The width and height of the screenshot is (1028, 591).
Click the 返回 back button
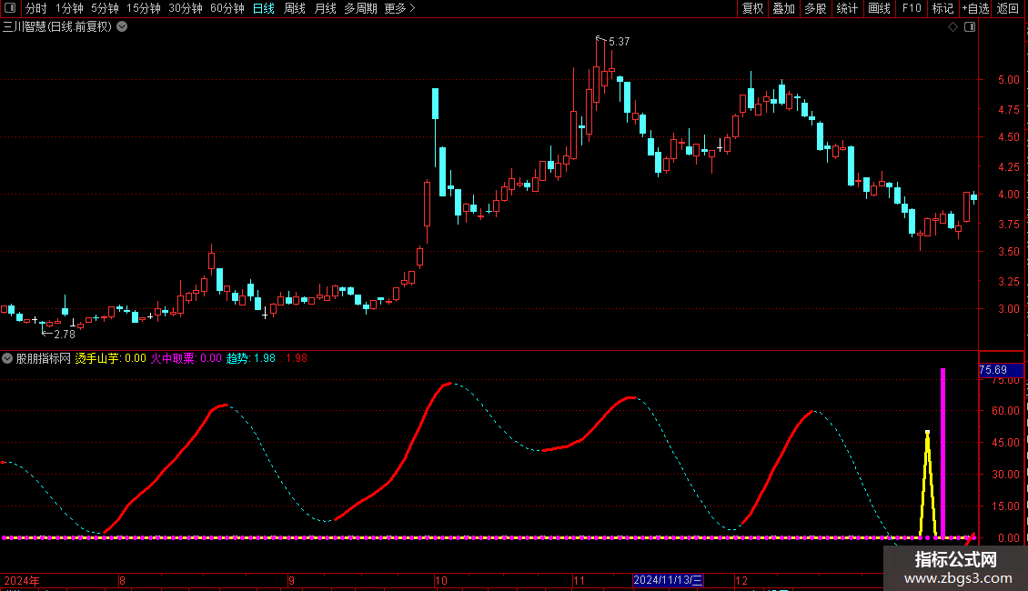1008,8
